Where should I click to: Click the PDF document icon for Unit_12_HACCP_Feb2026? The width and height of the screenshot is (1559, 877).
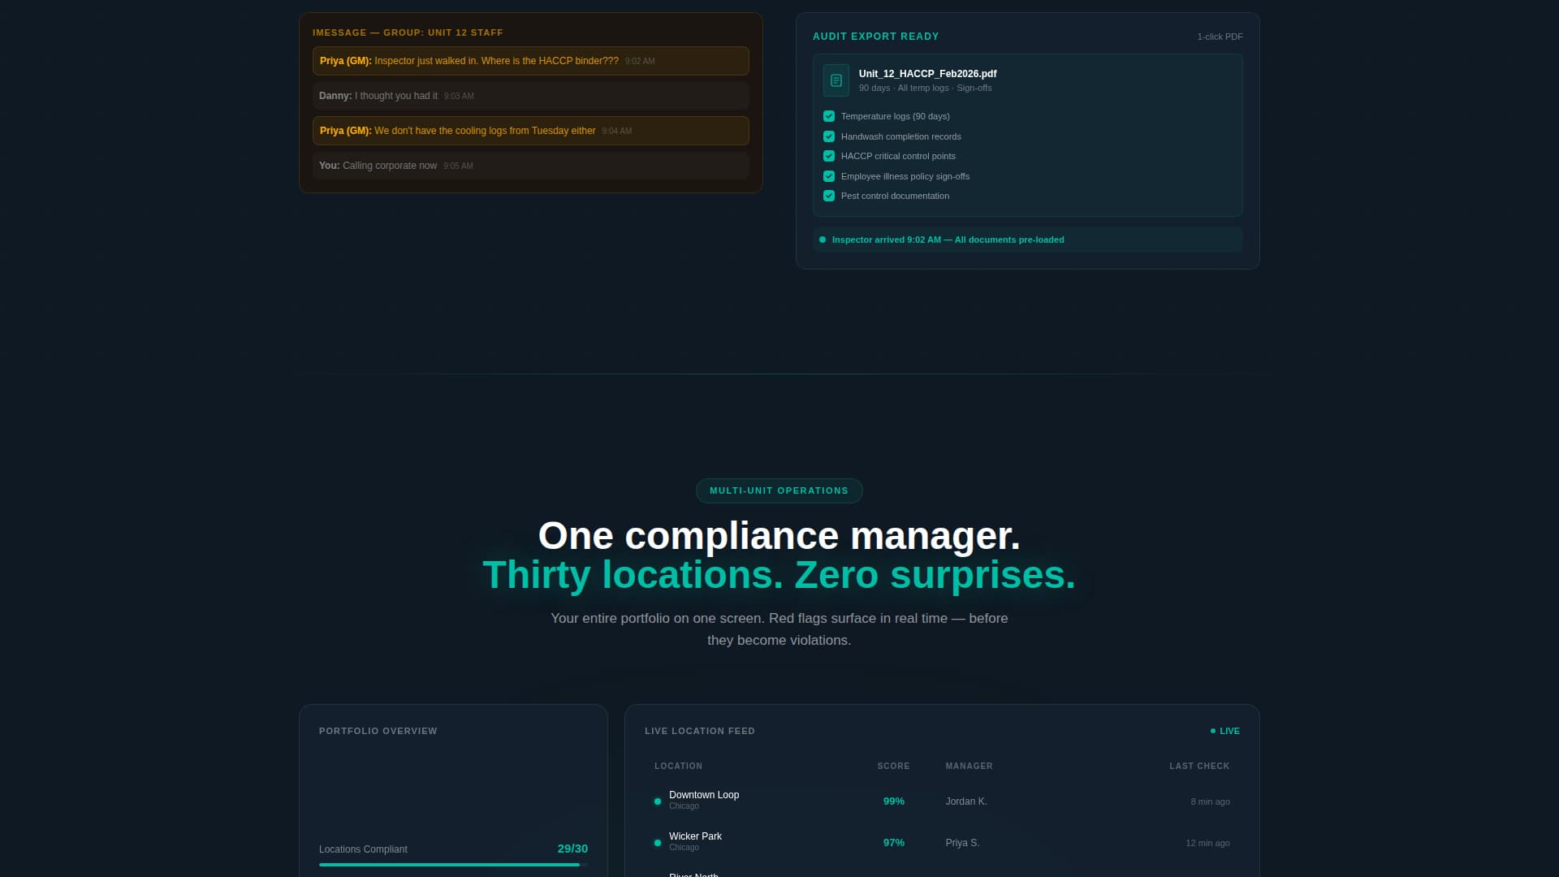pyautogui.click(x=836, y=80)
